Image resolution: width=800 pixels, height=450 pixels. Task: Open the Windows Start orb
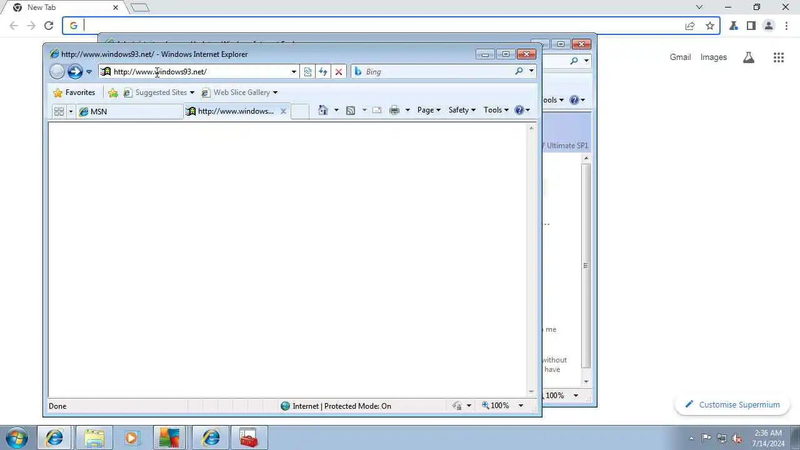pyautogui.click(x=17, y=438)
